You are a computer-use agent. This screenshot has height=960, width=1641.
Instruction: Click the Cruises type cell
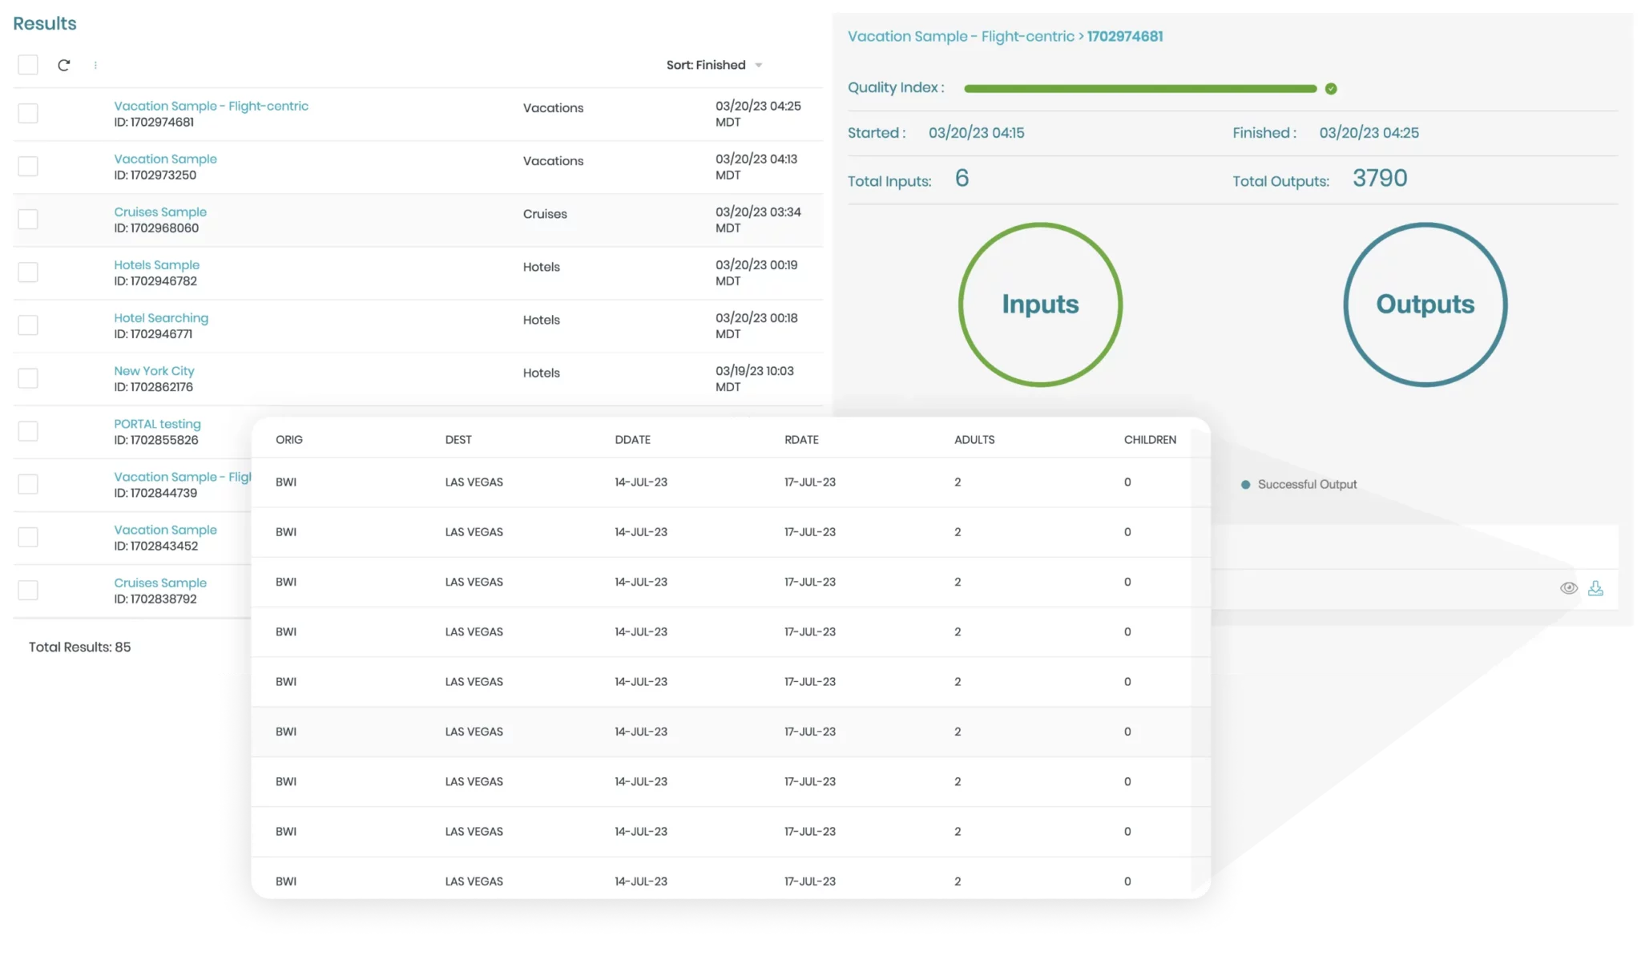(545, 214)
